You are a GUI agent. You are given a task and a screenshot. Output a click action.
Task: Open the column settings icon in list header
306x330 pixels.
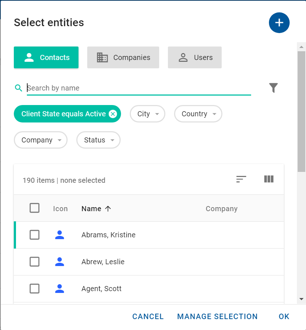269,179
